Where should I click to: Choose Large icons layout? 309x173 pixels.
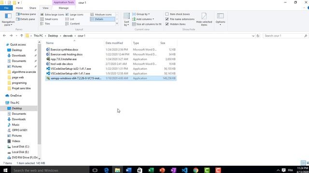(x=74, y=14)
